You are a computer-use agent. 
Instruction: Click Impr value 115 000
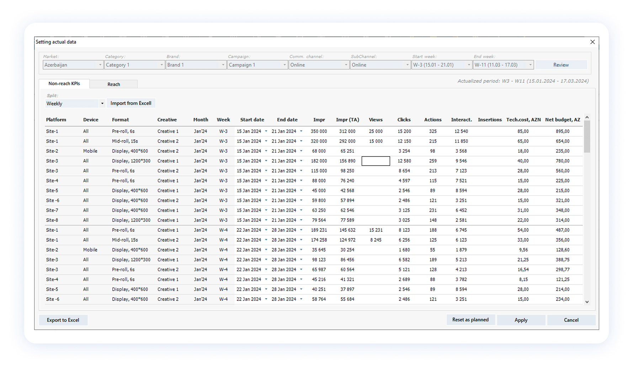click(319, 171)
